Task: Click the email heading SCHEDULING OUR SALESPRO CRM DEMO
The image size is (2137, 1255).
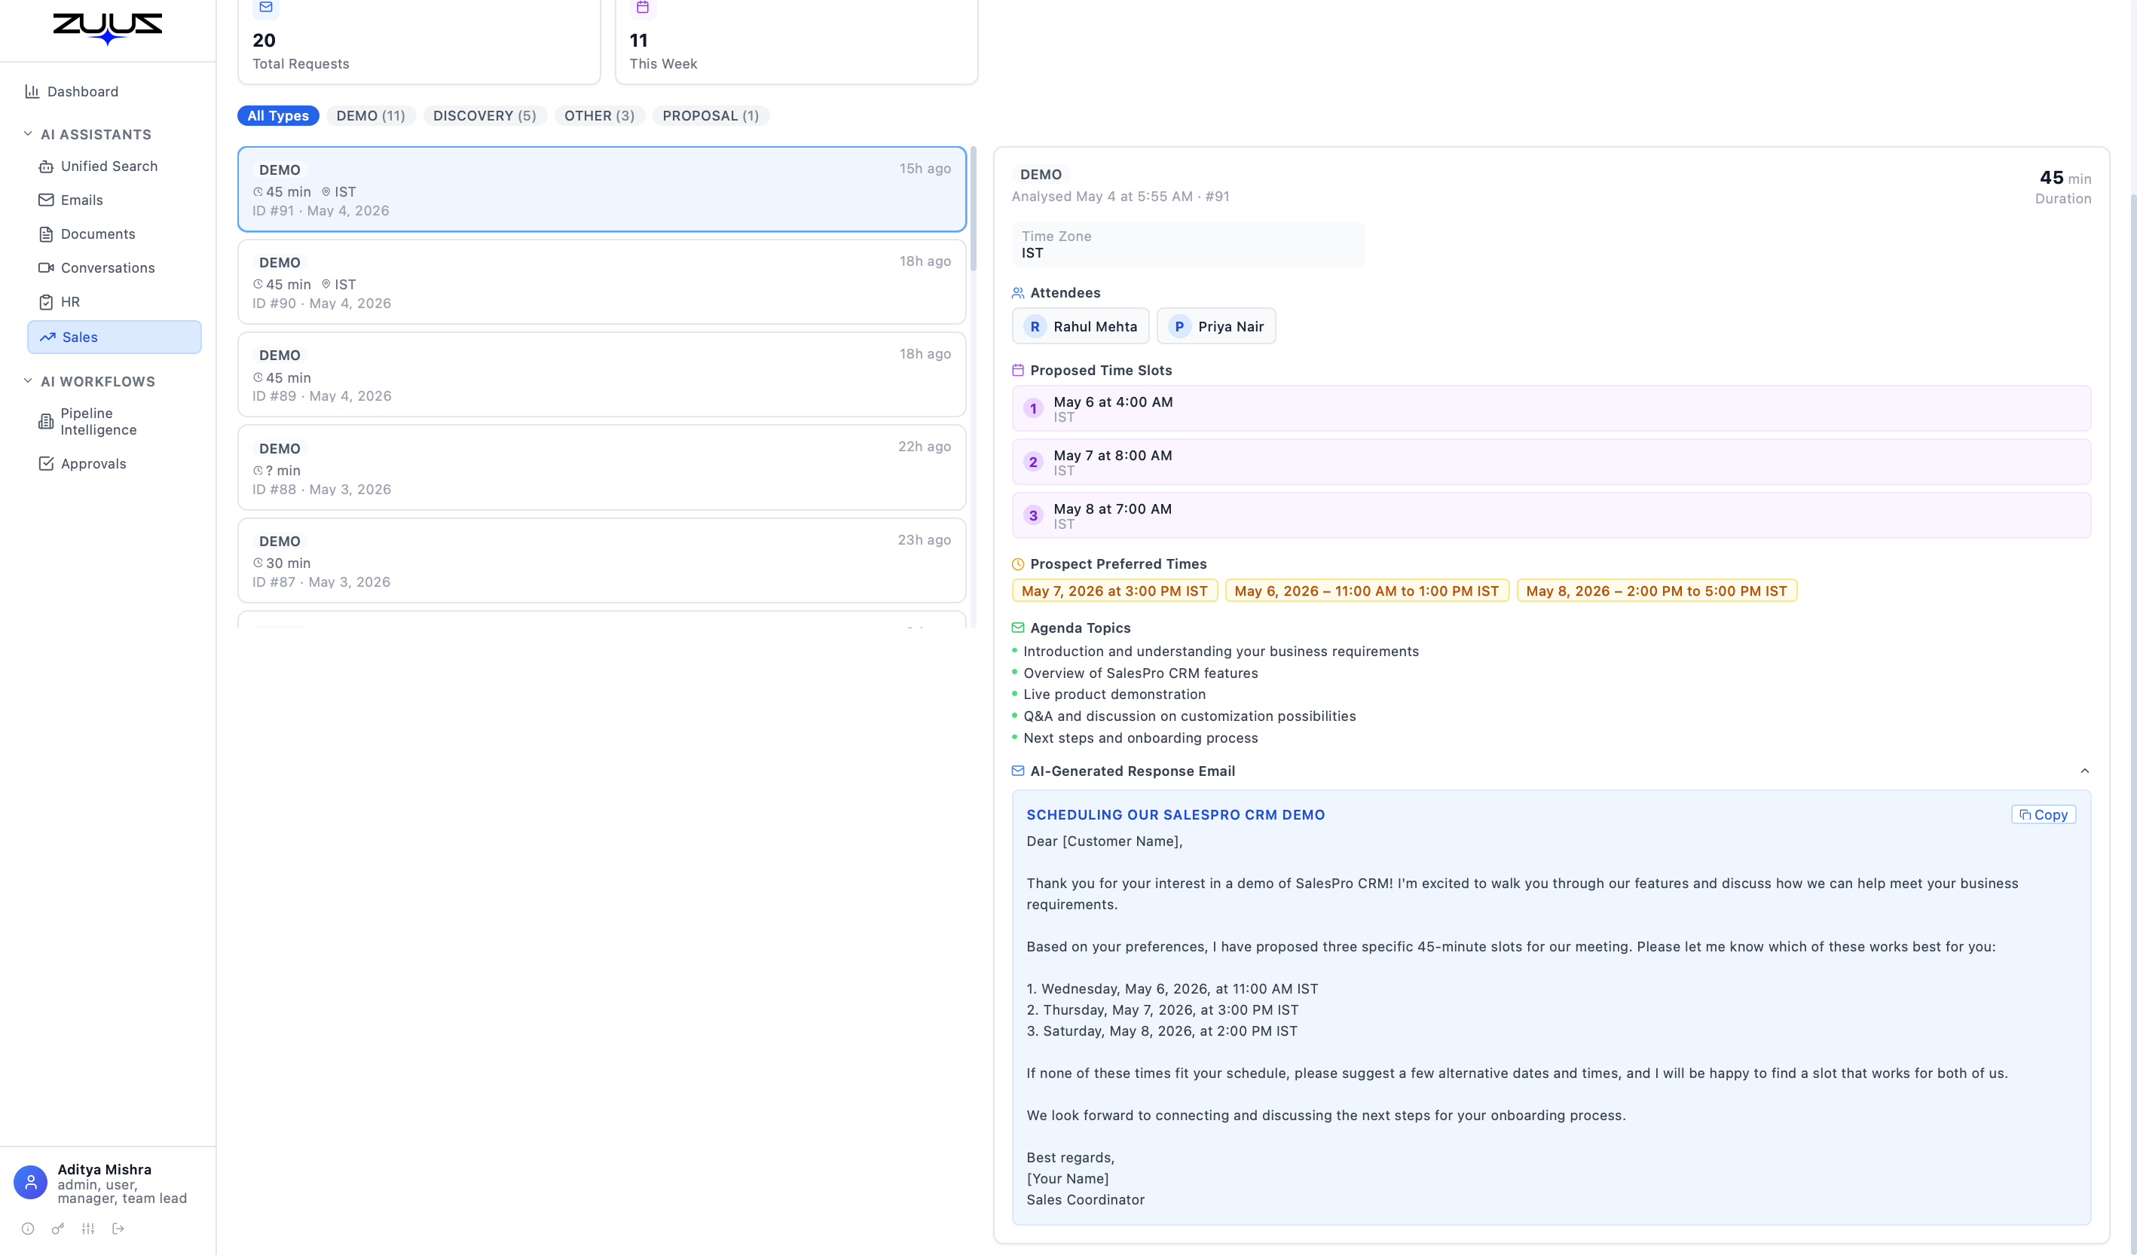Action: pyautogui.click(x=1176, y=815)
